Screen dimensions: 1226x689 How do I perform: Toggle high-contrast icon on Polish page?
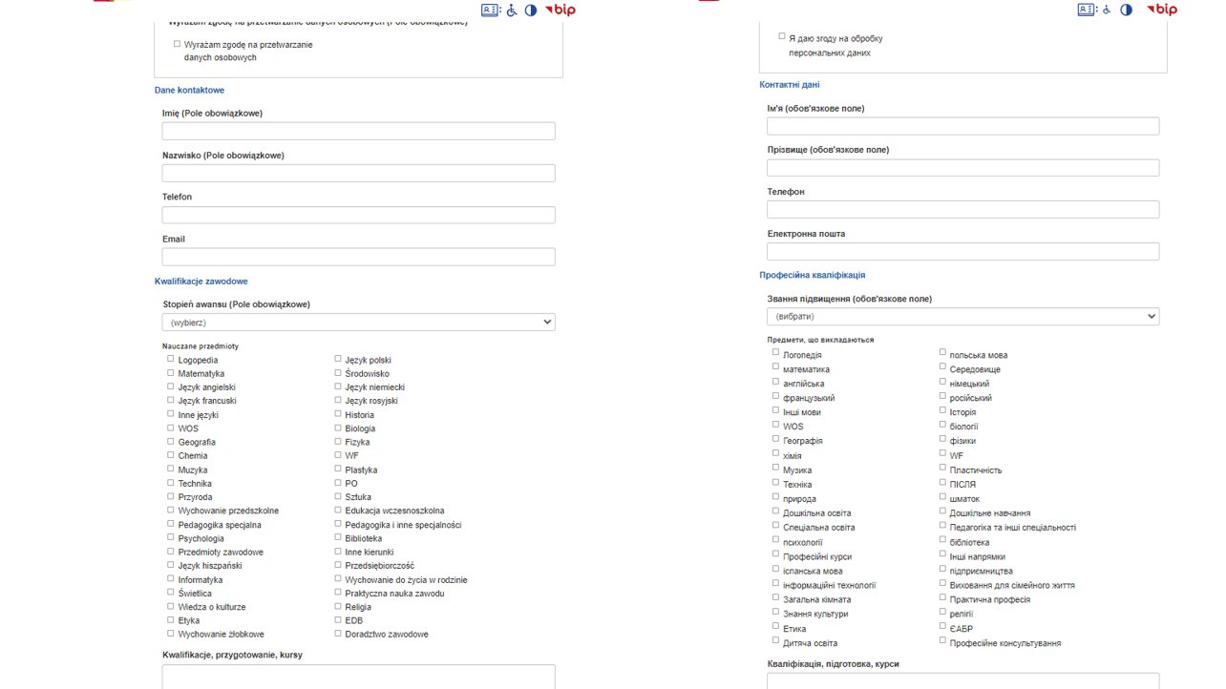tap(531, 10)
